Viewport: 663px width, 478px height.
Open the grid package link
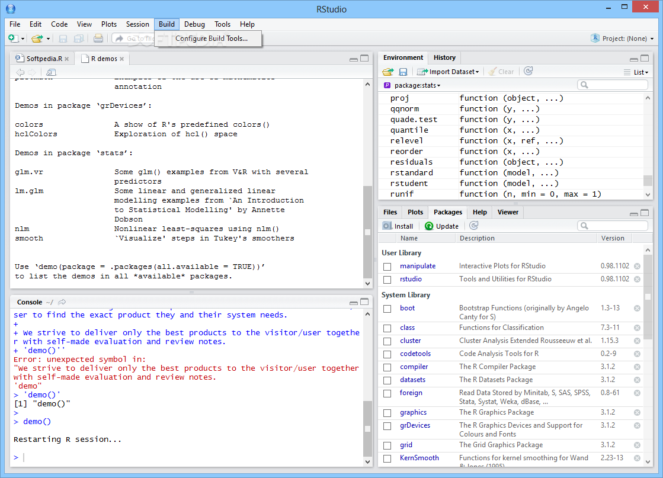pyautogui.click(x=406, y=445)
